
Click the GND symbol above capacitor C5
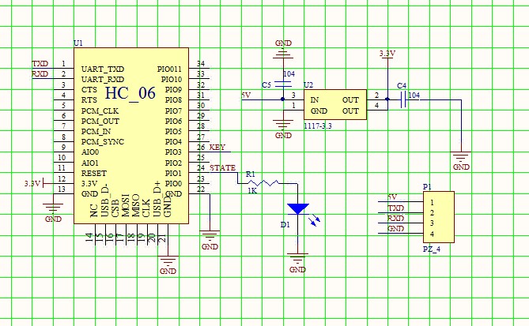click(282, 52)
